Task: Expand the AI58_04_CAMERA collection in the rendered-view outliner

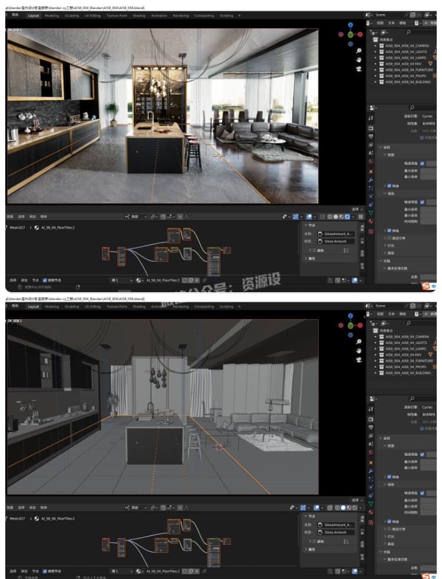Action: tap(375, 46)
